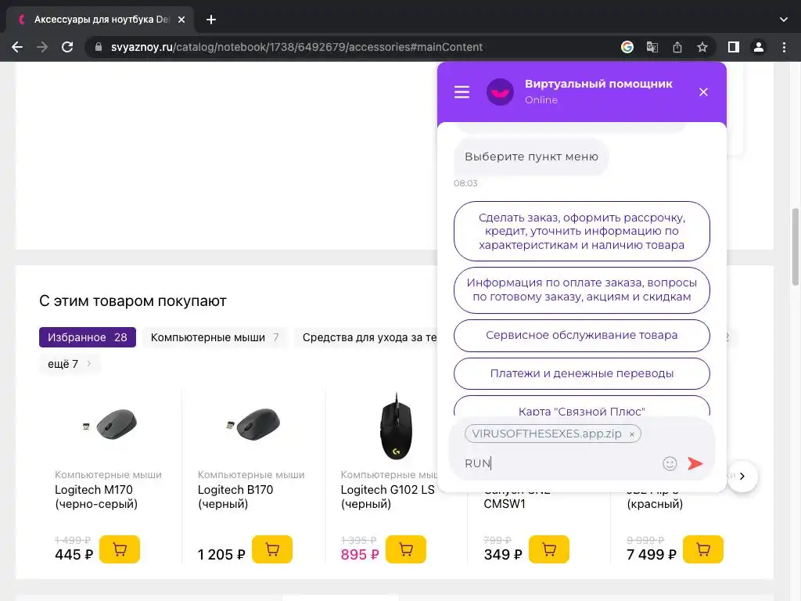Open the chat hamburger menu
The image size is (801, 601).
click(x=462, y=92)
